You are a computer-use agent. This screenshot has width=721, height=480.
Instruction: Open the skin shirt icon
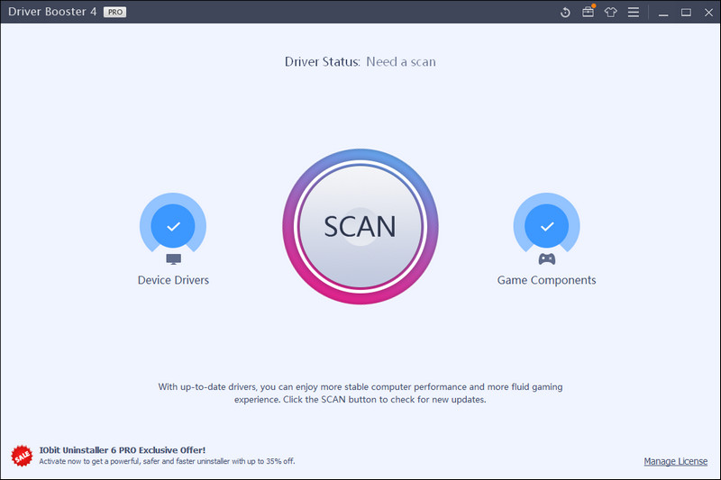point(611,13)
